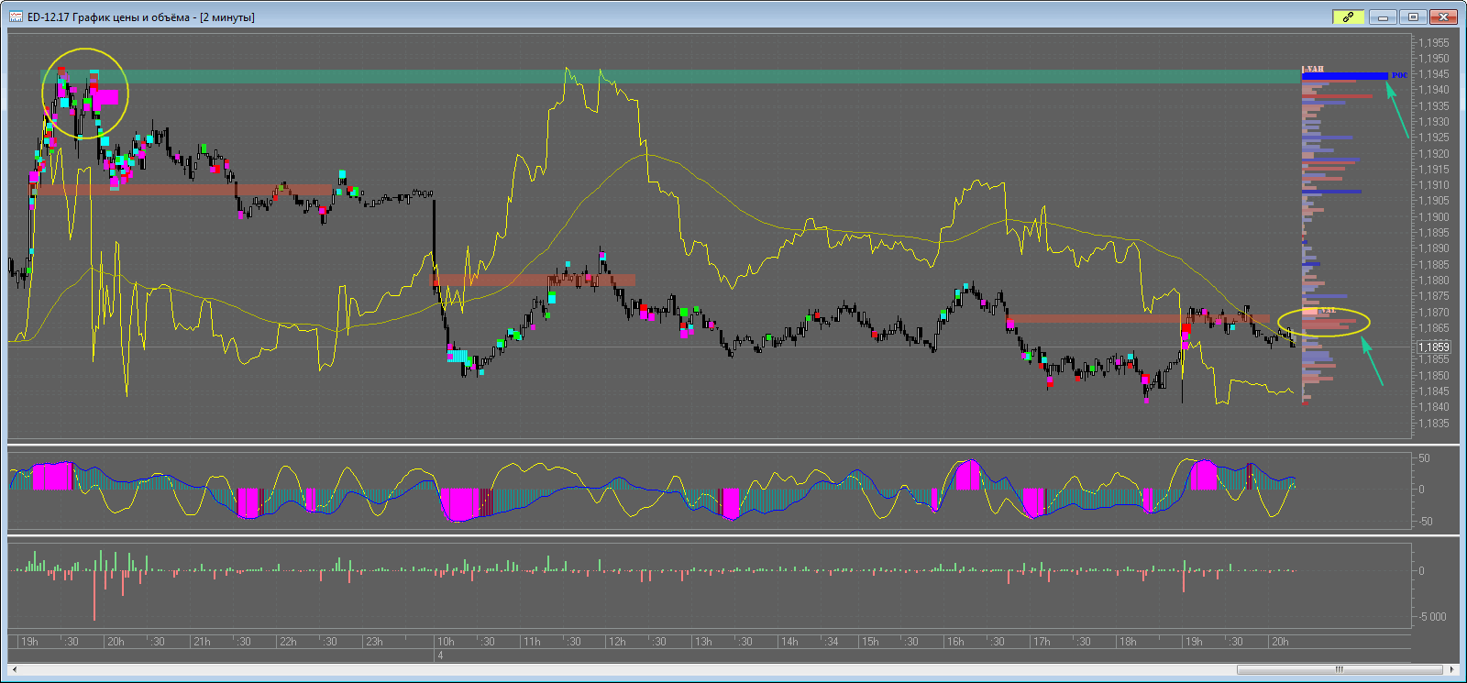
Task: Click the 14h time axis label
Action: [x=789, y=642]
